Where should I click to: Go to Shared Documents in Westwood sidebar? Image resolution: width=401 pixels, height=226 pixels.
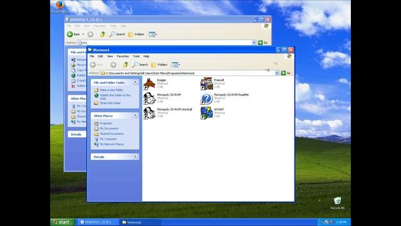click(112, 134)
